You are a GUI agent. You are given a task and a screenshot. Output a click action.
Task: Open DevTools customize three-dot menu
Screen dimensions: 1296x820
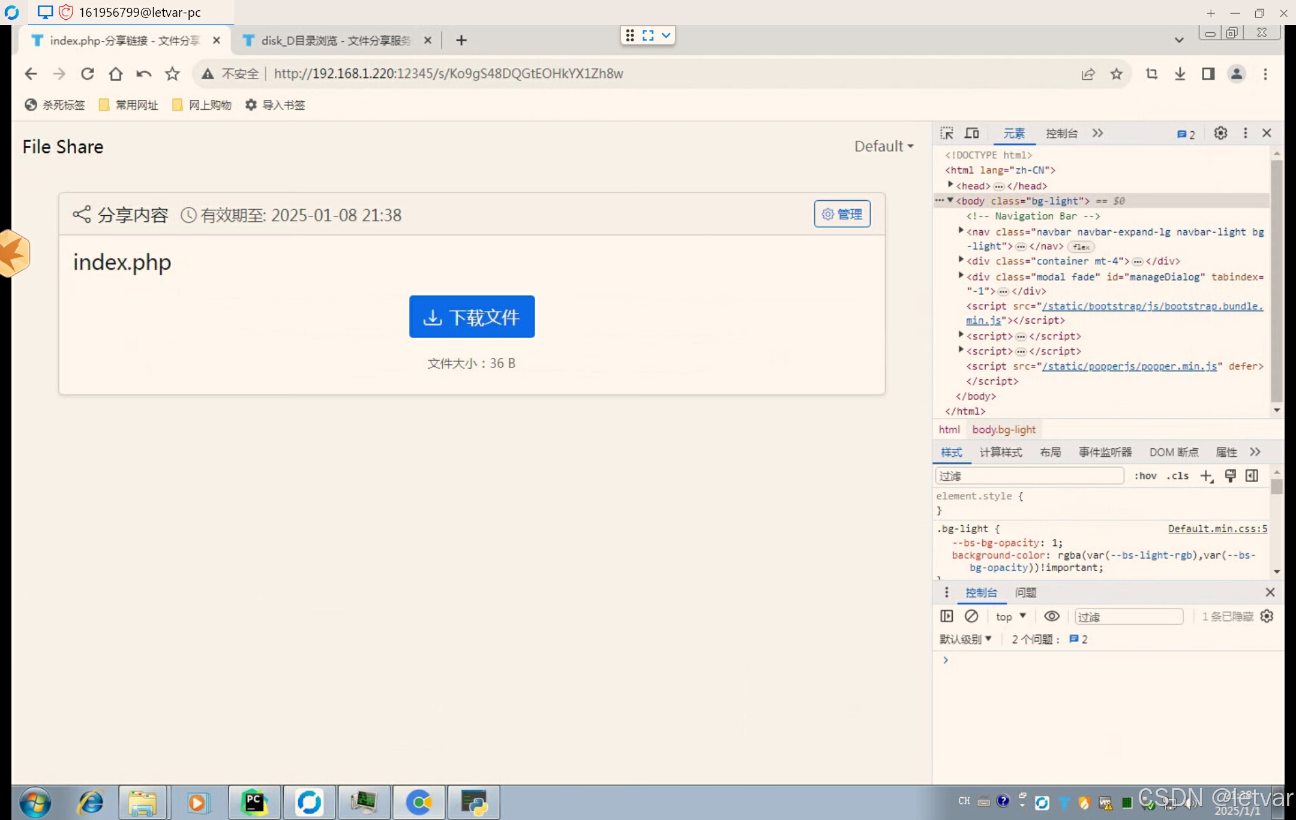tap(1246, 133)
